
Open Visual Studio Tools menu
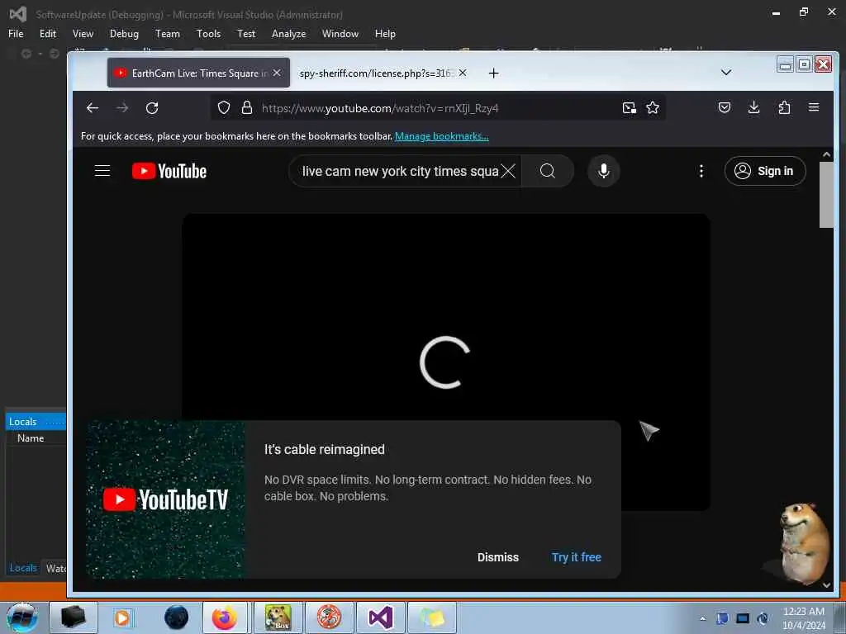pos(208,33)
